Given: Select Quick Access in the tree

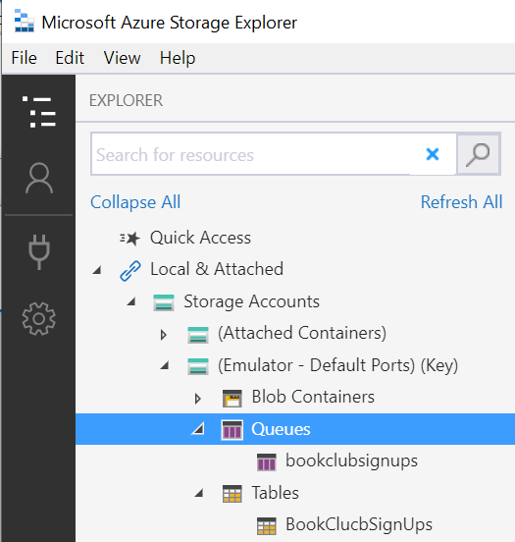Looking at the screenshot, I should 200,238.
